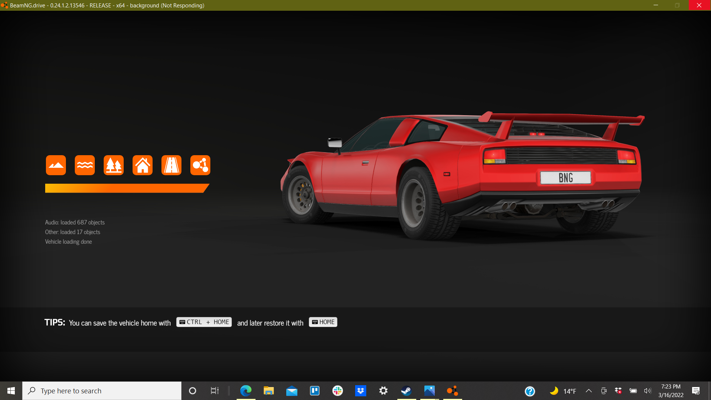Screen dimensions: 711x400
Task: Click the road loading icon
Action: coord(171,165)
